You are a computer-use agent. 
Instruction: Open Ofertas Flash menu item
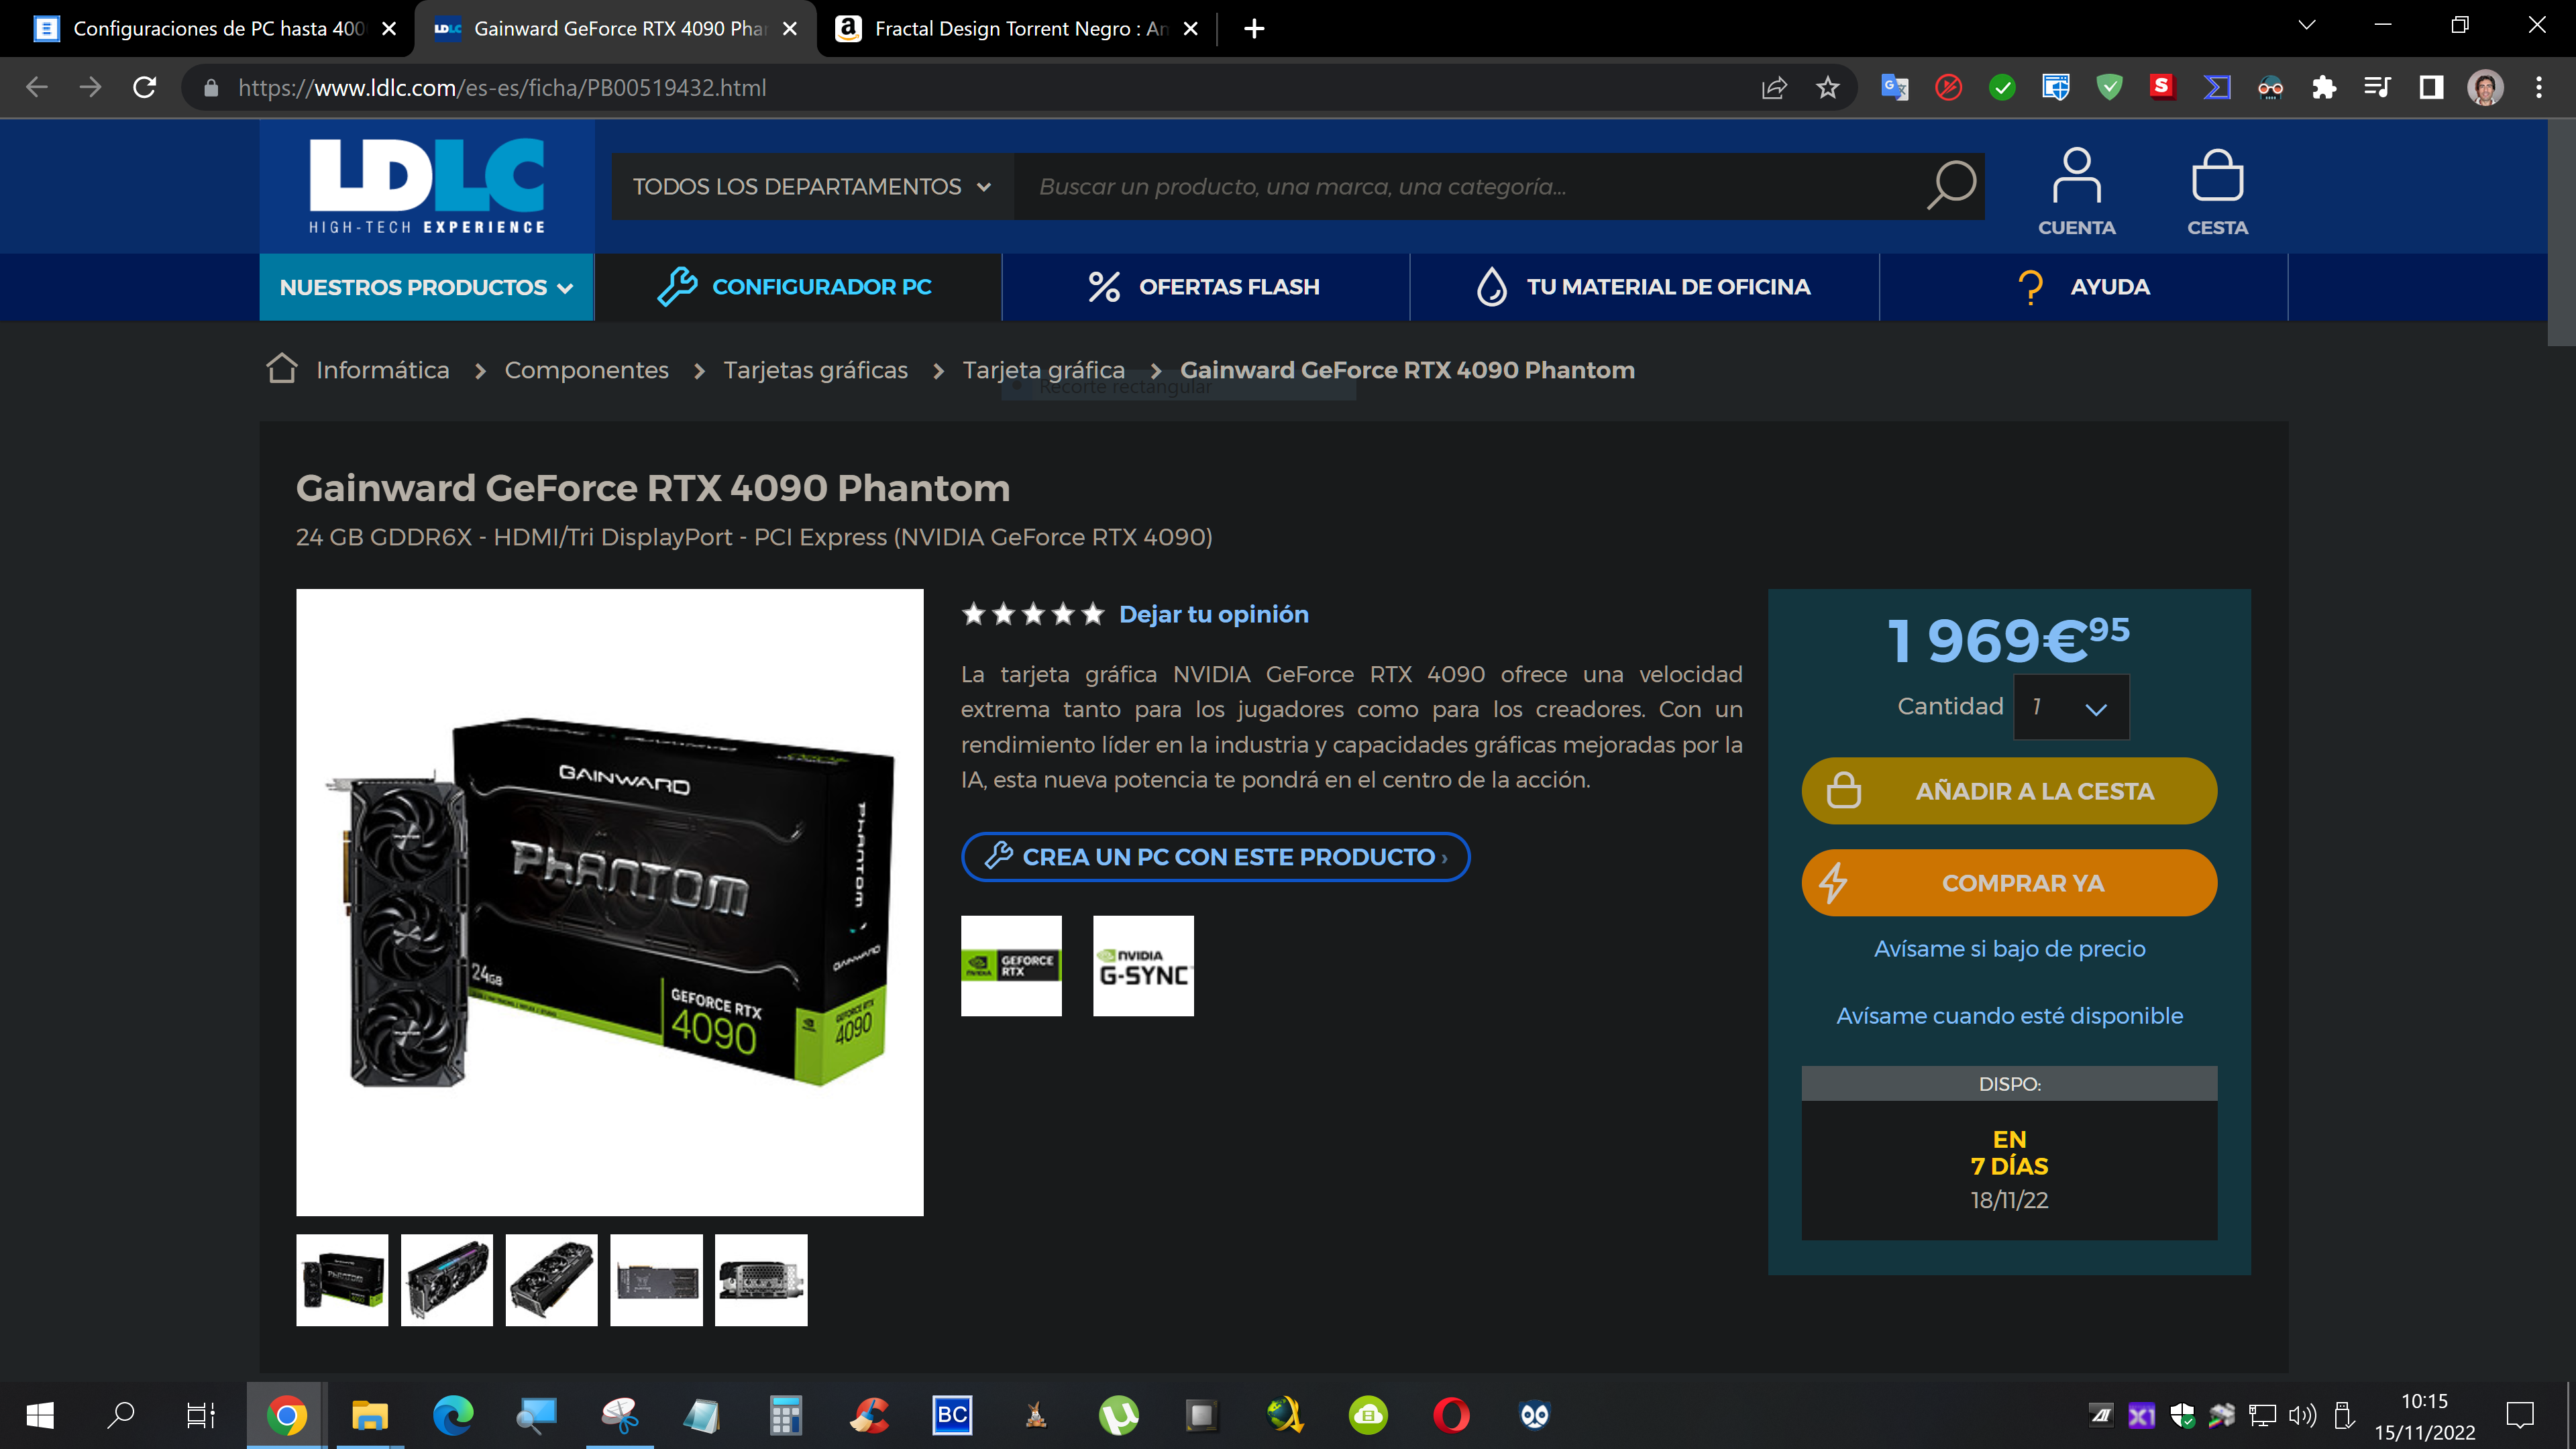point(1204,287)
